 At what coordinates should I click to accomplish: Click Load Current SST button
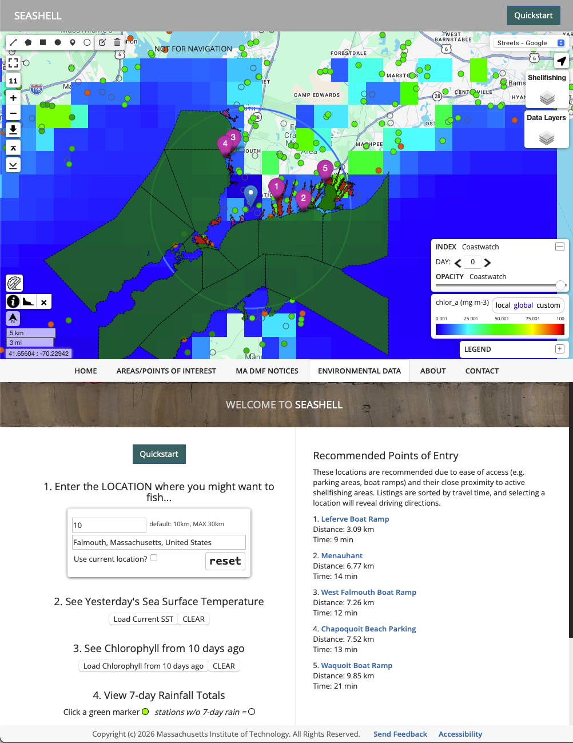click(143, 619)
